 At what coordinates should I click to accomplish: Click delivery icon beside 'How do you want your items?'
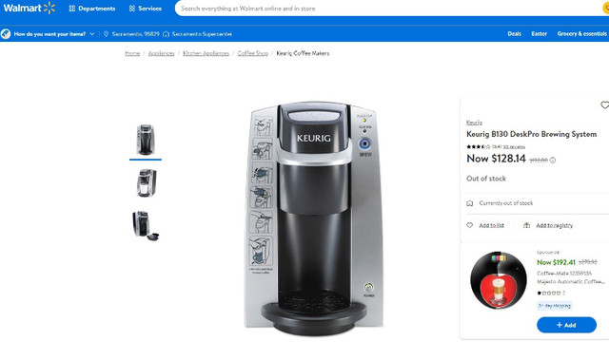(x=6, y=34)
